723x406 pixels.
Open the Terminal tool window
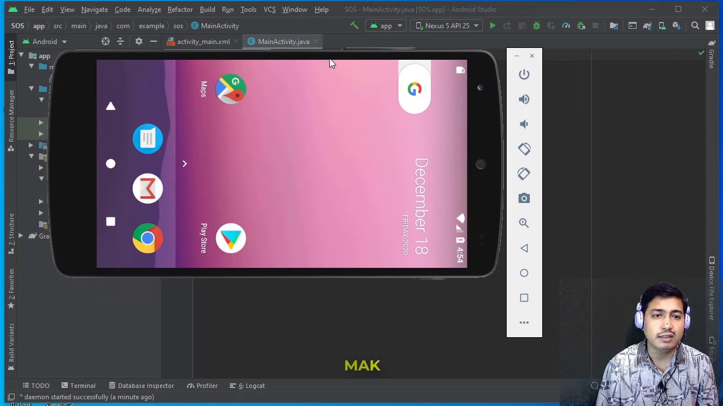(x=78, y=386)
